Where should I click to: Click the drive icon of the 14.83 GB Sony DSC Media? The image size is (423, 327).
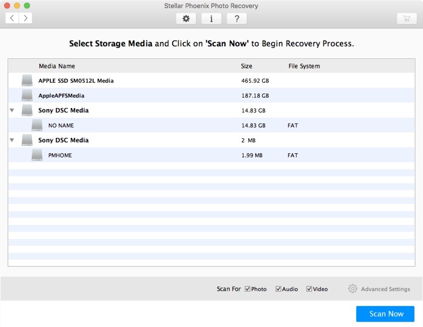tap(27, 110)
